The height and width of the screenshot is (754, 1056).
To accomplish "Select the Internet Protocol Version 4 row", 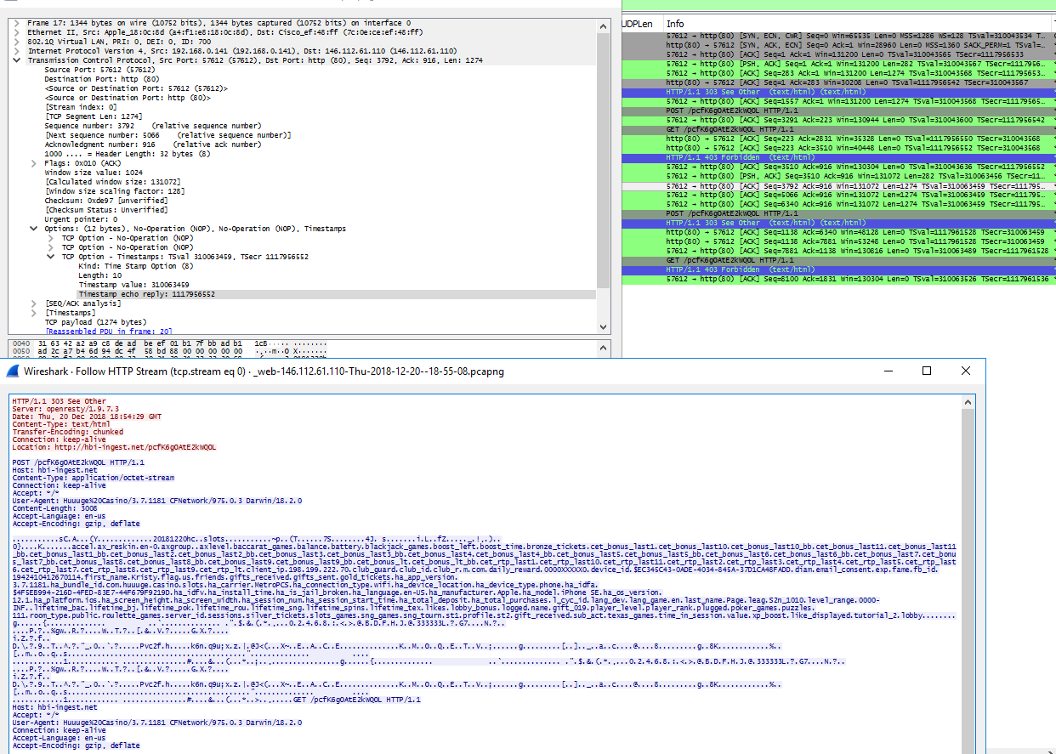I will coord(170,51).
